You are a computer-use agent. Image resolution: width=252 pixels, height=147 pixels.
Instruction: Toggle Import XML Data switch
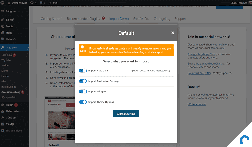83,70
